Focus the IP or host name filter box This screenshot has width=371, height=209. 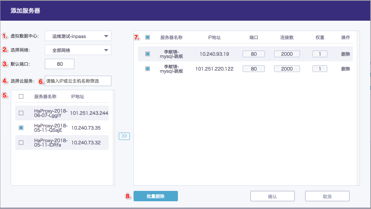78,81
